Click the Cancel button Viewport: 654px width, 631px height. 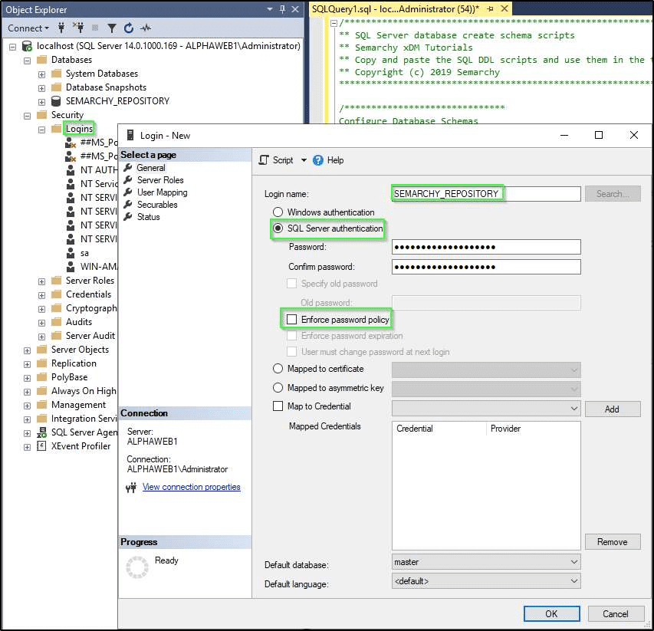pos(616,614)
